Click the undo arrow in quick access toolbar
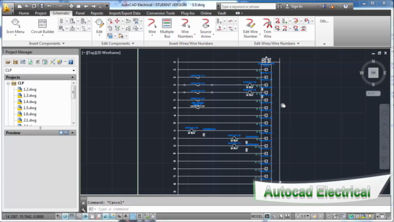Image resolution: width=394 pixels, height=222 pixels. 49,6
